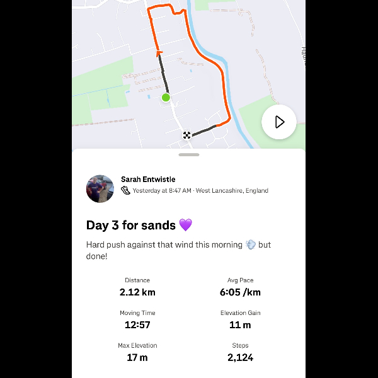
Task: Click the green start point marker
Action: (166, 97)
